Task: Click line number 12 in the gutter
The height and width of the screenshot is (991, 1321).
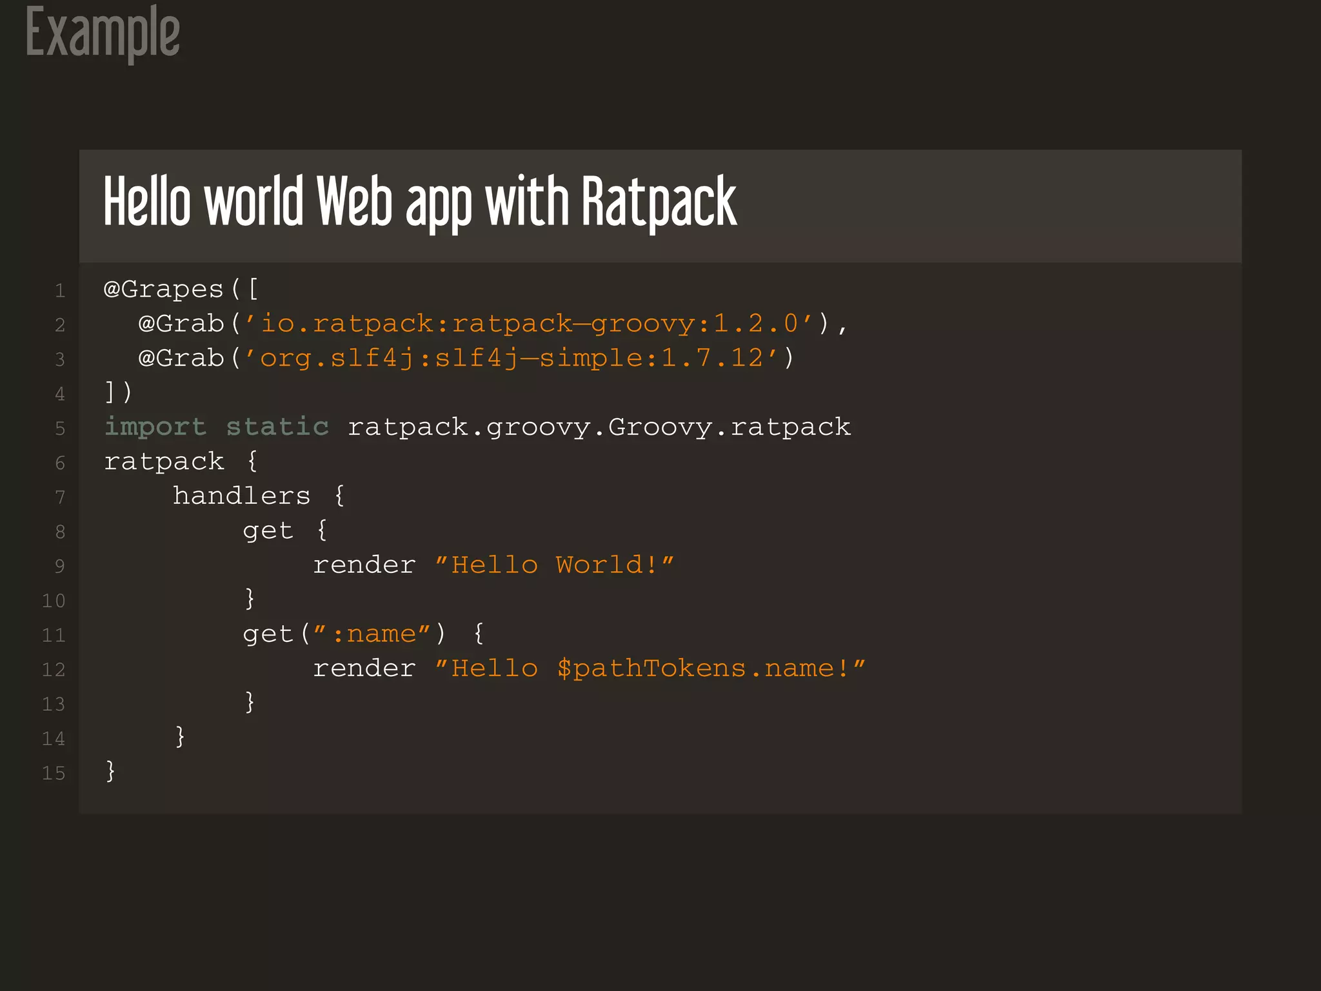Action: click(54, 670)
